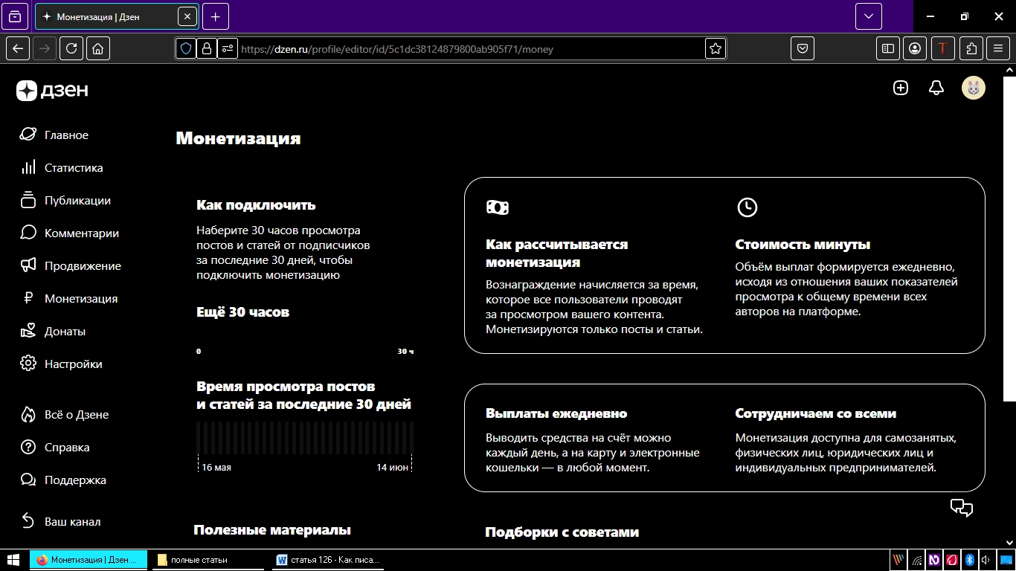The image size is (1016, 571).
Task: Click the Firefox forward arrow
Action: pos(45,48)
